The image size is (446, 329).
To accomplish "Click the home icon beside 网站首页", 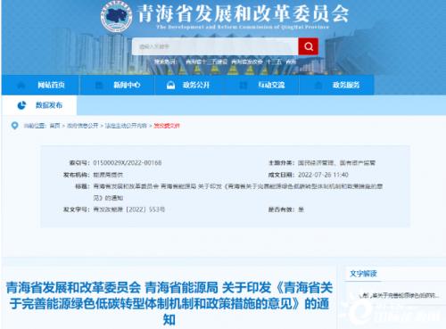I will tap(21, 86).
